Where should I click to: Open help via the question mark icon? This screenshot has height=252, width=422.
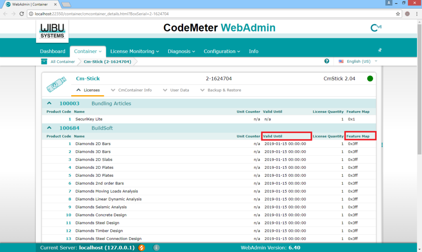(x=326, y=61)
